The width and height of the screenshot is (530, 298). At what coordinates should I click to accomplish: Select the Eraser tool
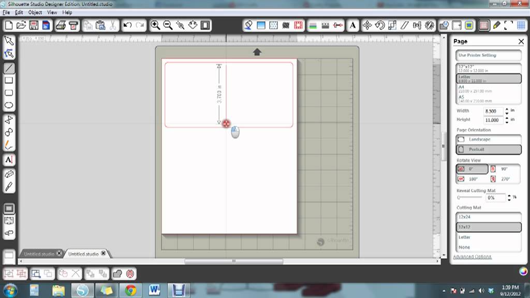click(9, 174)
